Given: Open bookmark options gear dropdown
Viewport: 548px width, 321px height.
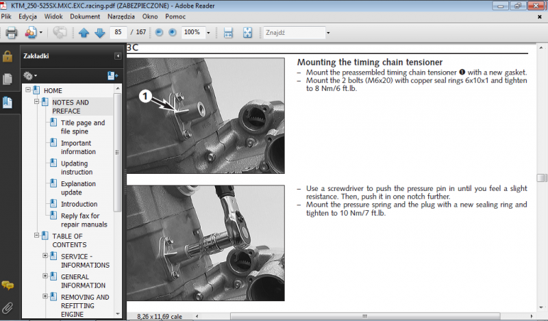Looking at the screenshot, I should [x=29, y=75].
